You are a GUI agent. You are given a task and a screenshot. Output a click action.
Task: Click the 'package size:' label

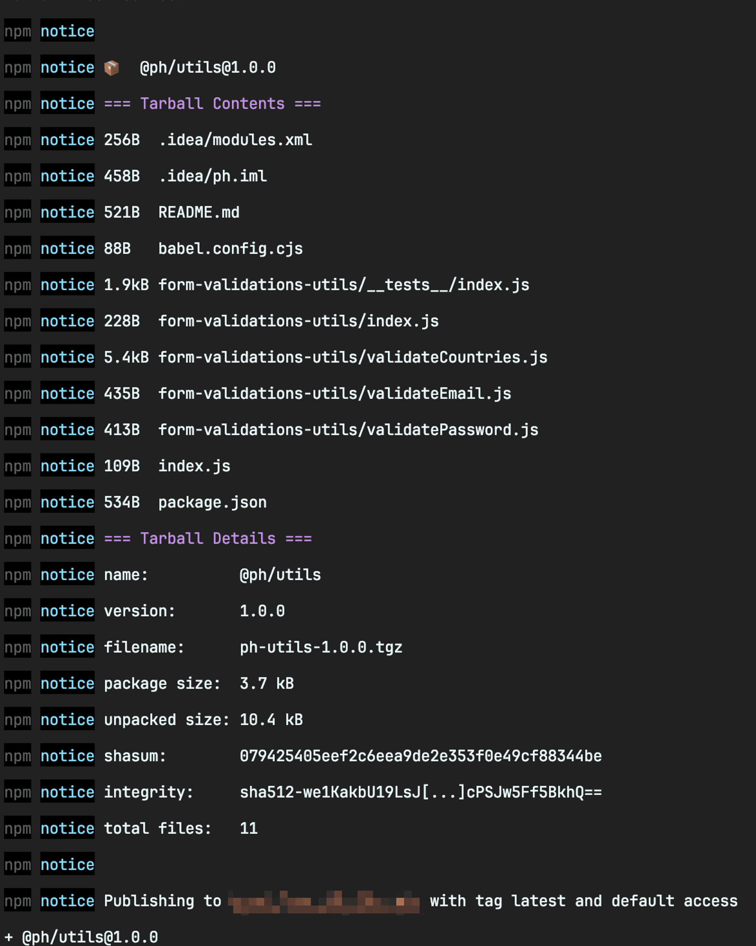pos(162,684)
